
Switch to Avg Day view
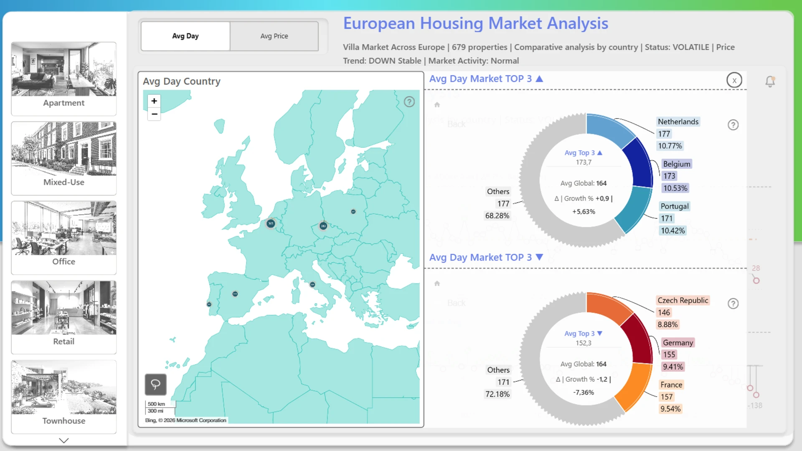185,36
